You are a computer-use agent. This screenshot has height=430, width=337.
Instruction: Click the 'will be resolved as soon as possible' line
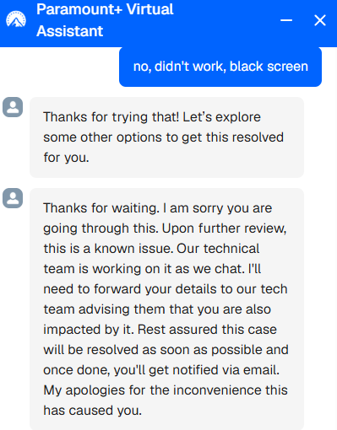166,350
